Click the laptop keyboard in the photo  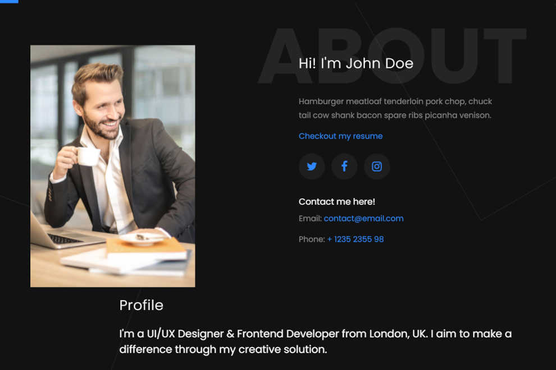tap(65, 239)
